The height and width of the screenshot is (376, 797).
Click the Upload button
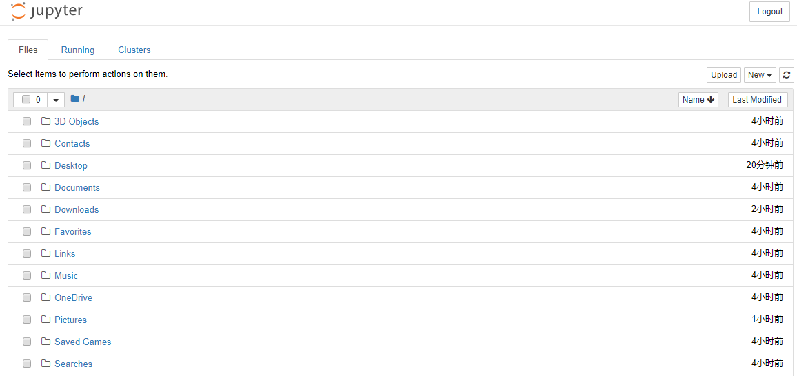724,75
